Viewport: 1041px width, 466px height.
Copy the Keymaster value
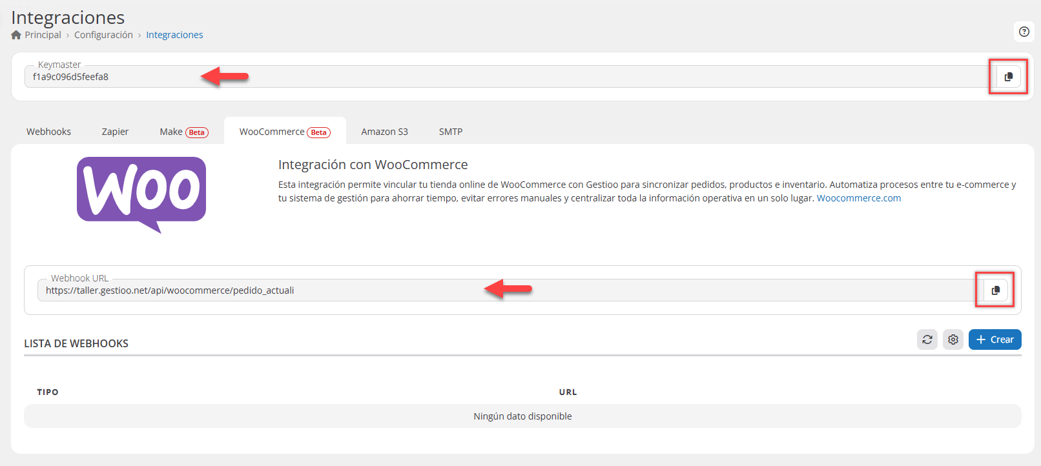point(1008,77)
